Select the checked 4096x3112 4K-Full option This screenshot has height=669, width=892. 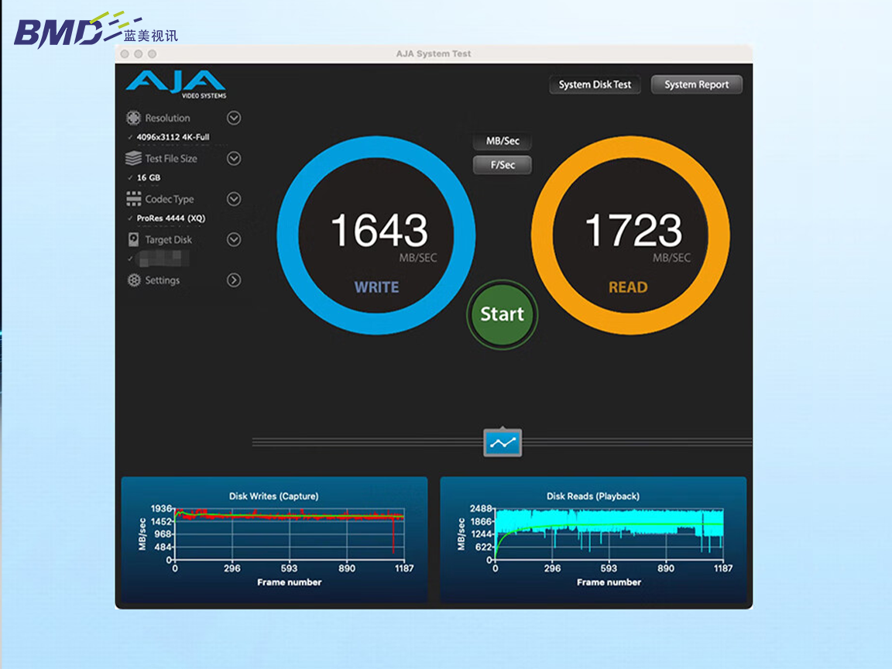point(172,137)
